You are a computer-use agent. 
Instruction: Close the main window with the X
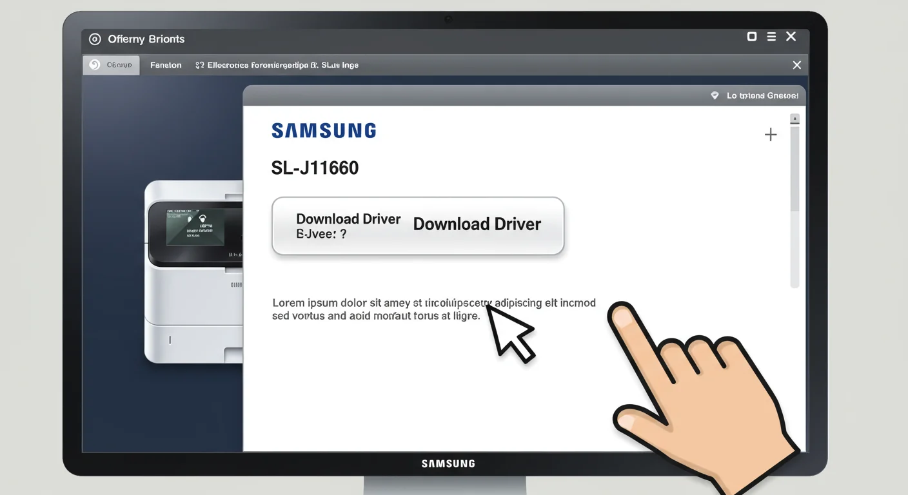pyautogui.click(x=791, y=37)
